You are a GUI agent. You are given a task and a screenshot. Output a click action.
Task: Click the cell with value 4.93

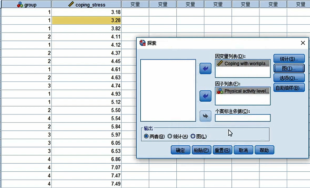(87, 94)
